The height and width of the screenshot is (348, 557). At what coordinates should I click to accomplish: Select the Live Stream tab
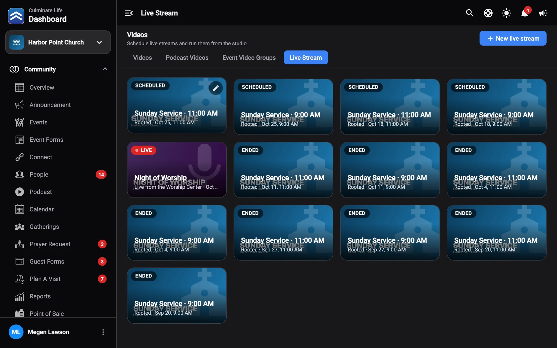point(306,58)
